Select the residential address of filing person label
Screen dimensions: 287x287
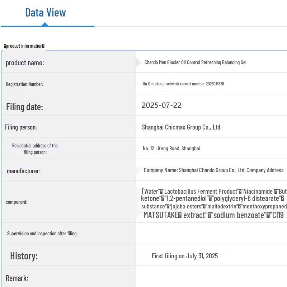pos(35,149)
